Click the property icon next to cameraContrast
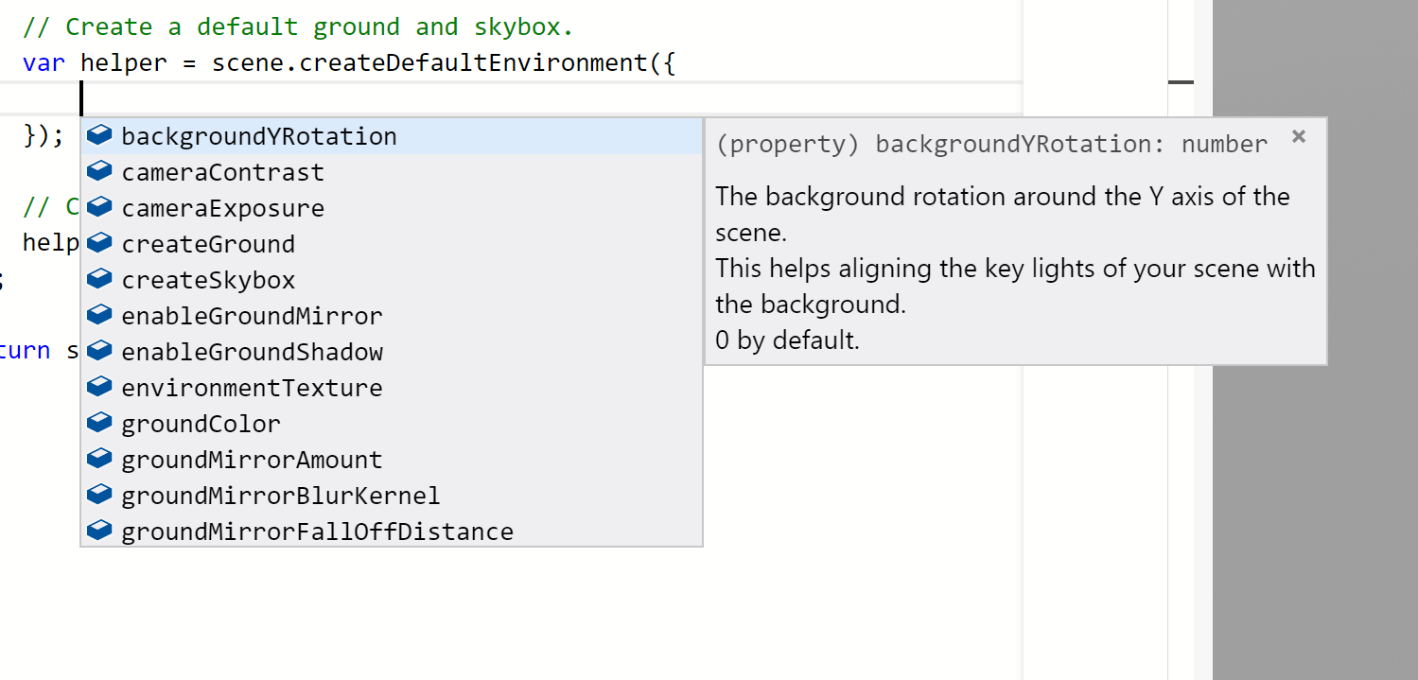Image resolution: width=1418 pixels, height=680 pixels. click(99, 172)
